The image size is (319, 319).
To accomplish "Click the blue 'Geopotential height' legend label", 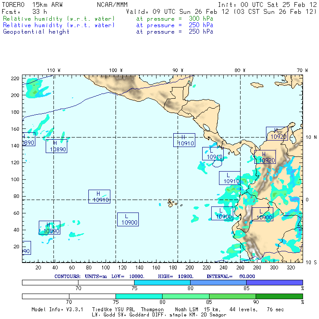I will [x=36, y=32].
